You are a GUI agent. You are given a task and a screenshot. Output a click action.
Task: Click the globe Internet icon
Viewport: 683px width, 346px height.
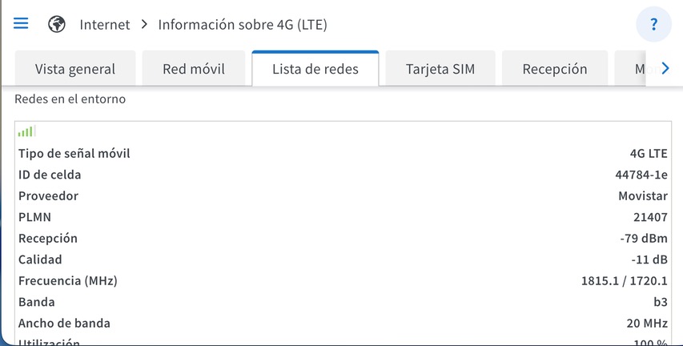(57, 24)
